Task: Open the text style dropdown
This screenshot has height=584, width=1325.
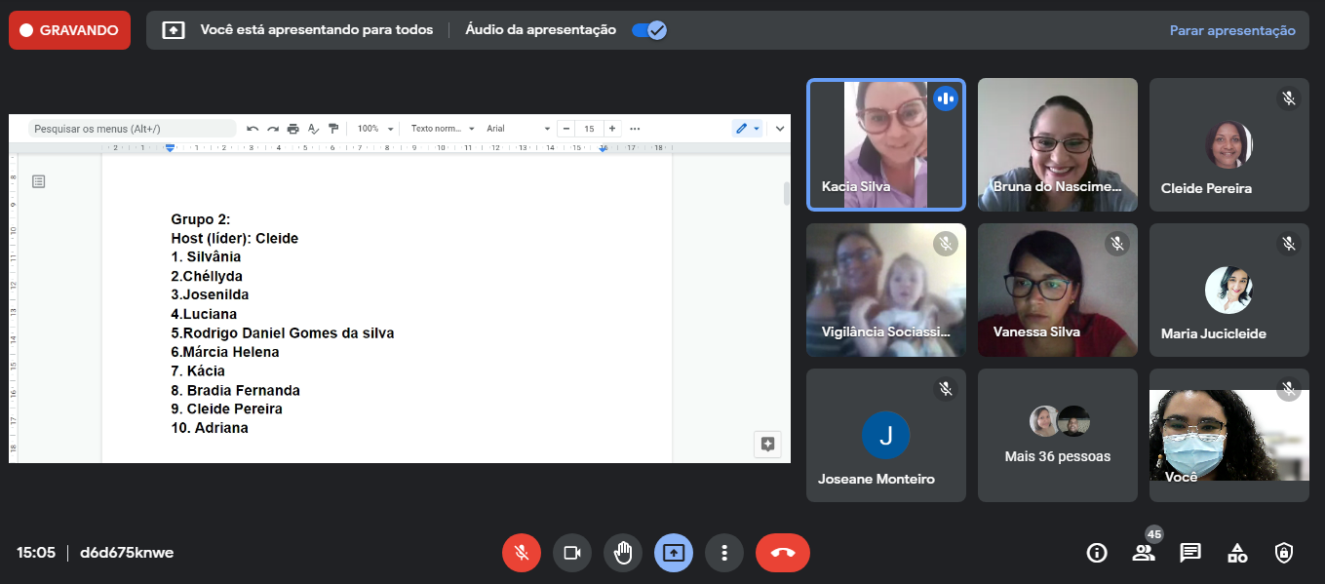Action: click(443, 129)
